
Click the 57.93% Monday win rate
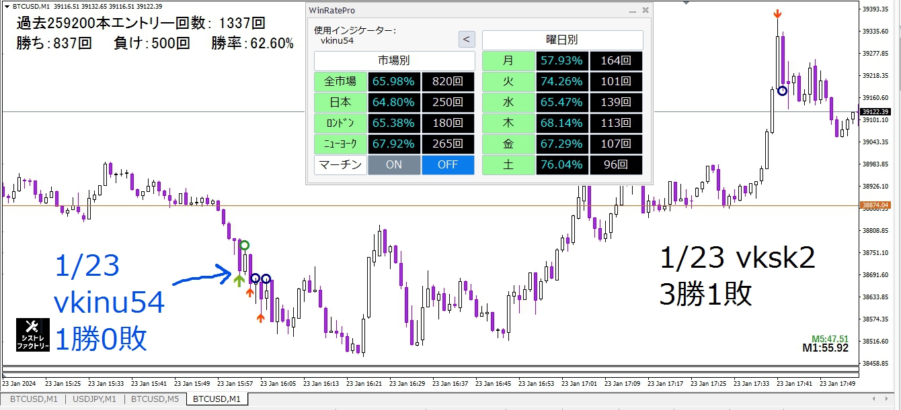point(562,61)
